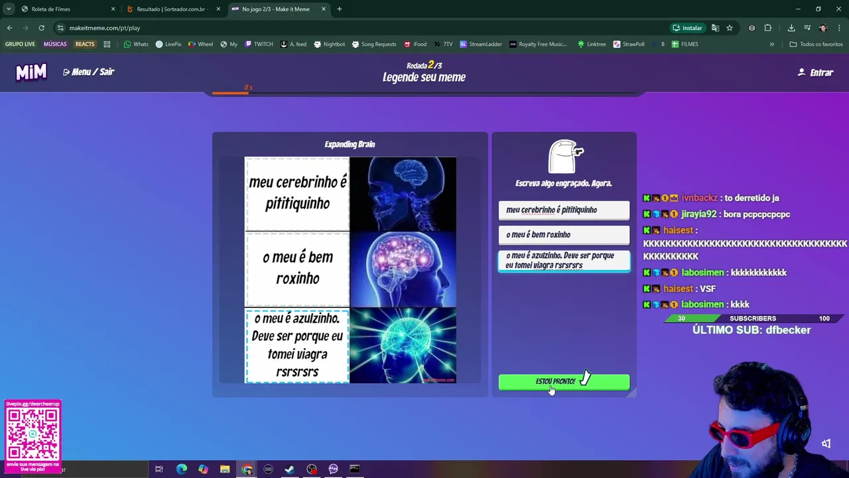
Task: Open the Nightbot bookmark
Action: pos(329,44)
